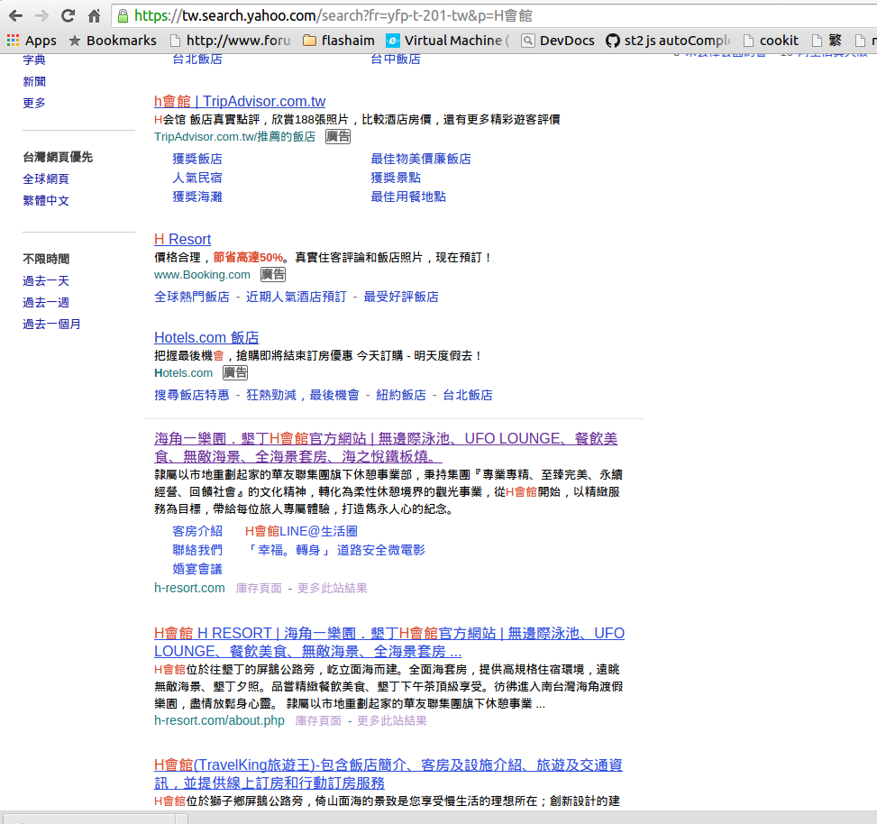Open 更多此站結果 next to h-resort.com

333,589
